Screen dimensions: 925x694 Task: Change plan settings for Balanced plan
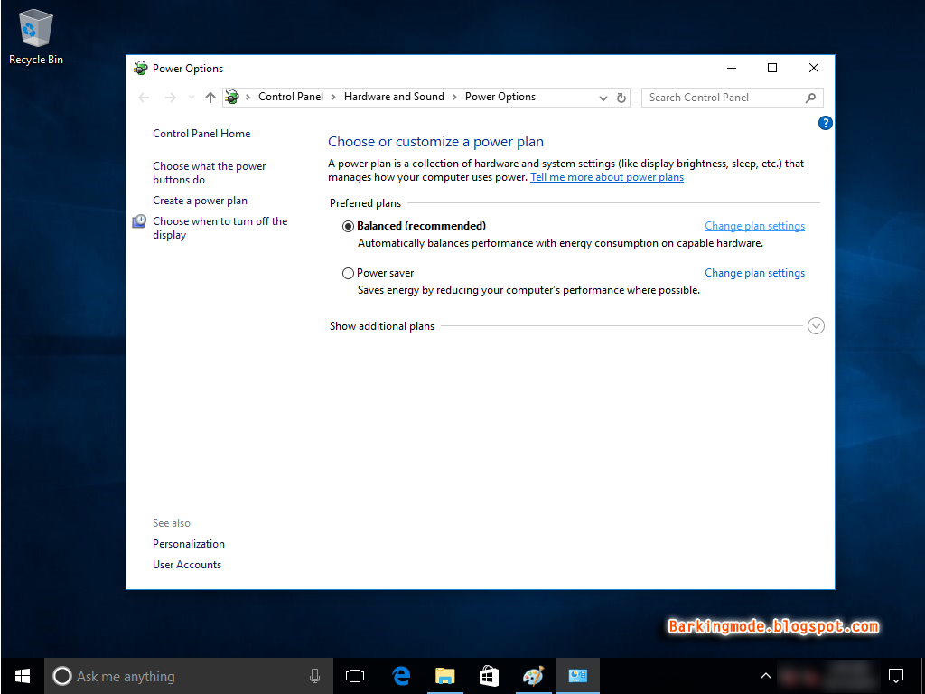[754, 226]
